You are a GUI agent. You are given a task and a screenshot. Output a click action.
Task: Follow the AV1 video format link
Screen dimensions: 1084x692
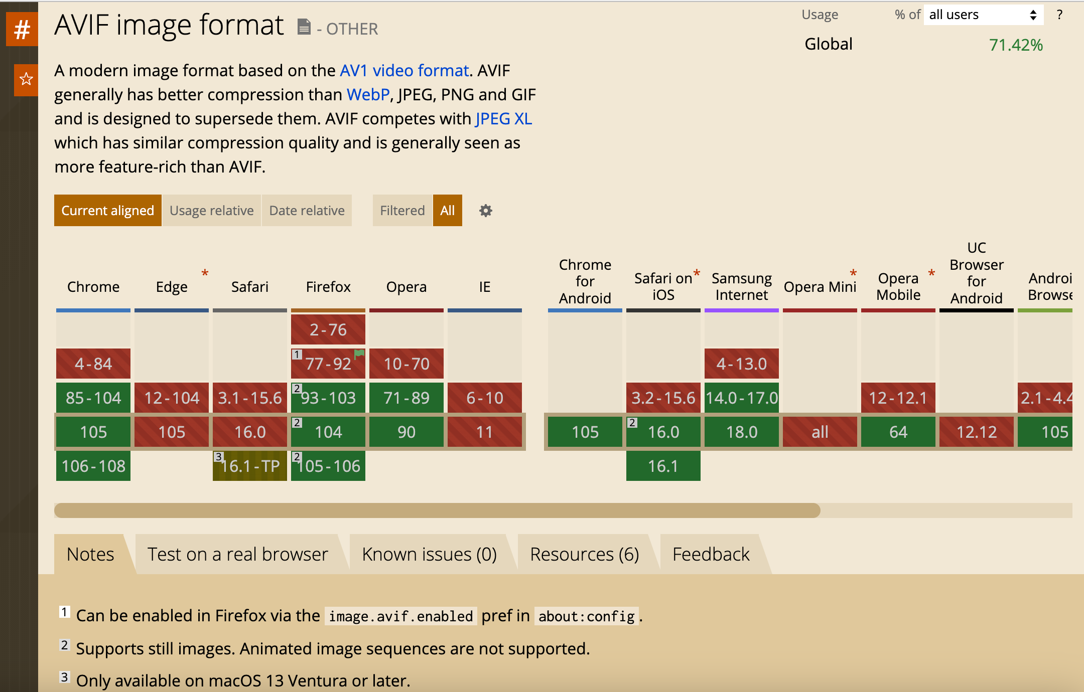coord(404,71)
